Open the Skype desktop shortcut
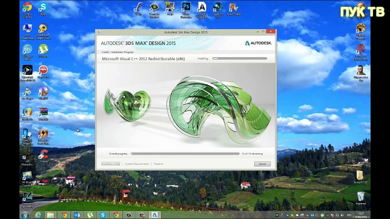This screenshot has width=390, height=219. 43,9
